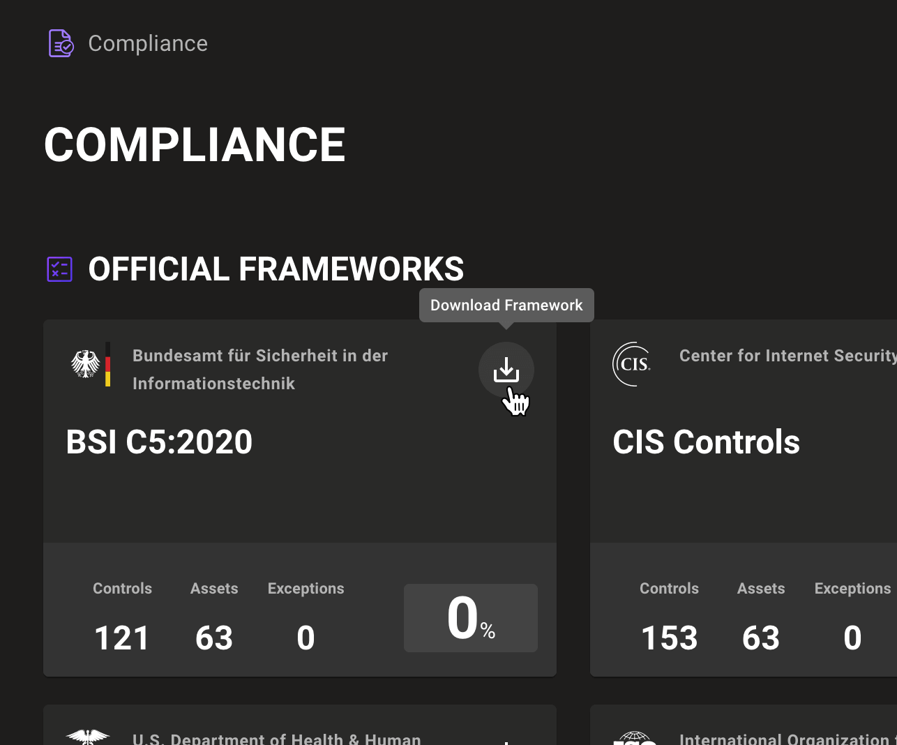Viewport: 897px width, 745px height.
Task: Click the Controls count 121 on BSI card
Action: pos(122,637)
